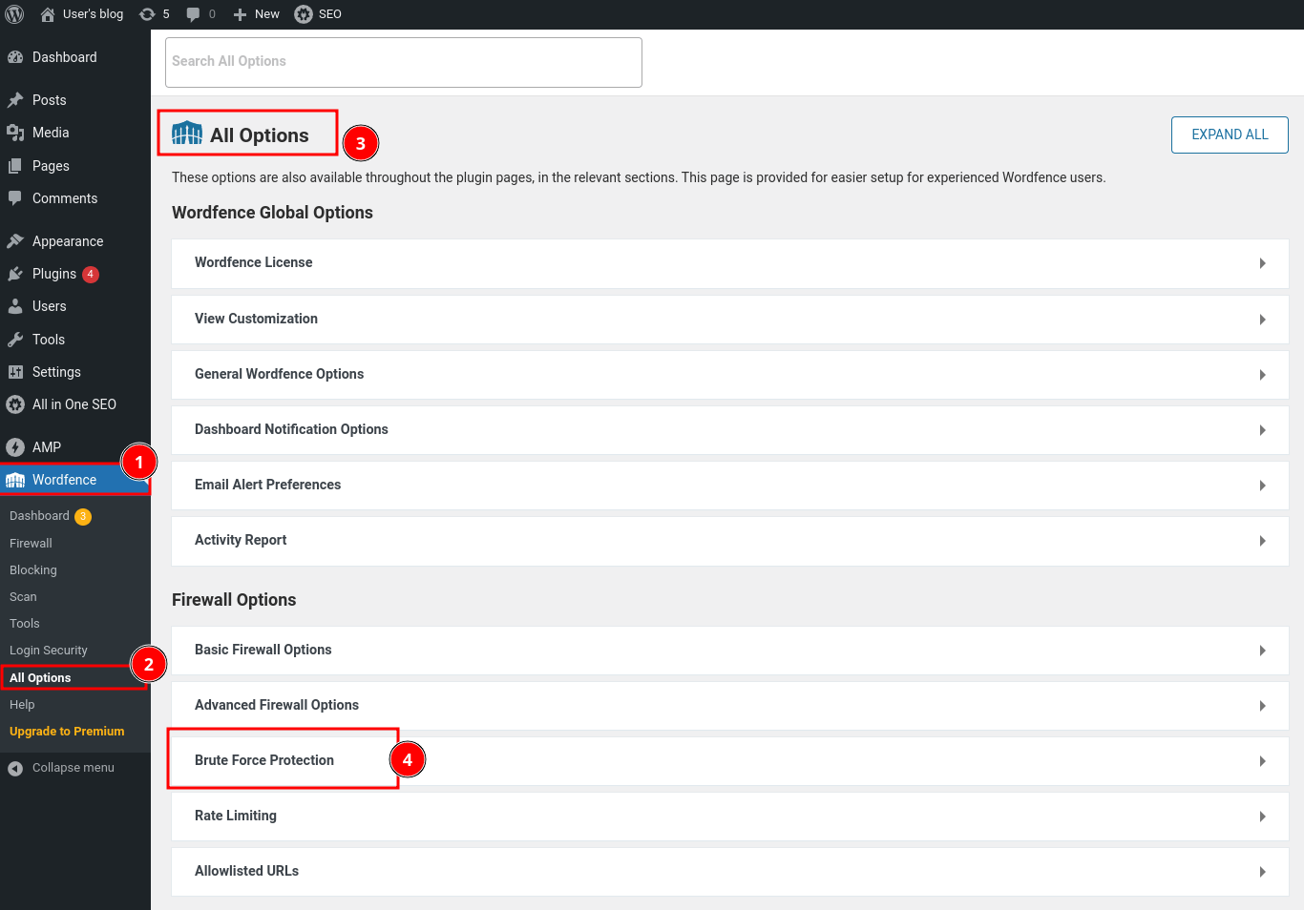Open Login Security in Wordfence submenu
The width and height of the screenshot is (1304, 910).
[x=49, y=651]
